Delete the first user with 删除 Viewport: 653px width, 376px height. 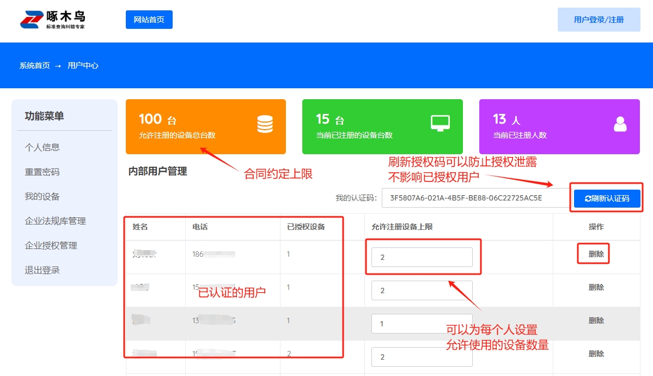[596, 254]
